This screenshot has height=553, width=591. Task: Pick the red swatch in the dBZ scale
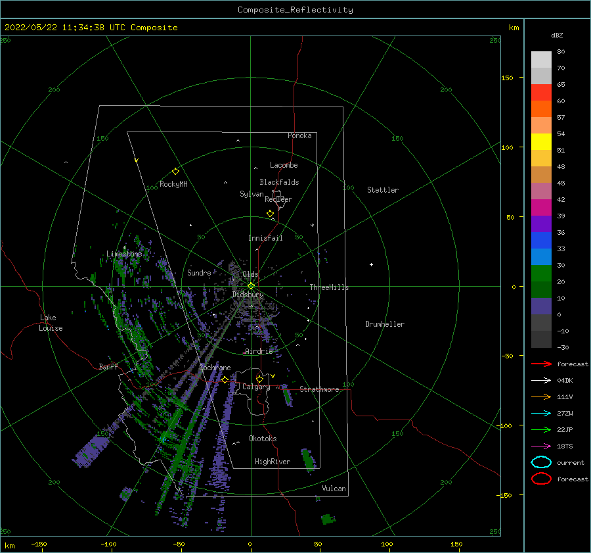541,92
